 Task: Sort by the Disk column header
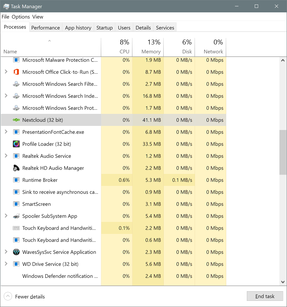(179, 47)
